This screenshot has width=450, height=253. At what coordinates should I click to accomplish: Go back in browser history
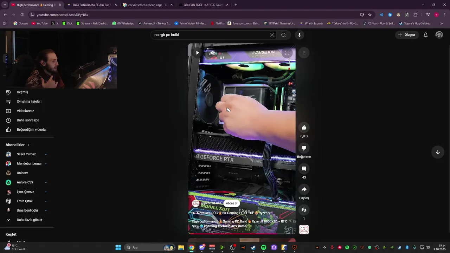[5, 15]
